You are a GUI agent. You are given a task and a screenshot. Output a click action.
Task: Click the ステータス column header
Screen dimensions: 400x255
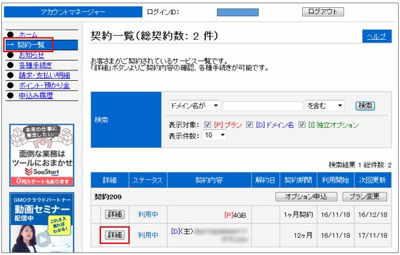pyautogui.click(x=148, y=180)
